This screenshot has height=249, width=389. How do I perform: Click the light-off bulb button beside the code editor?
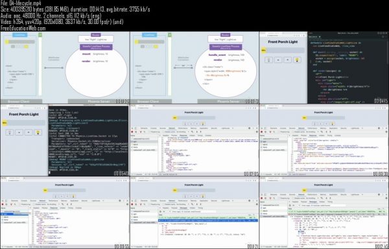tap(268, 60)
